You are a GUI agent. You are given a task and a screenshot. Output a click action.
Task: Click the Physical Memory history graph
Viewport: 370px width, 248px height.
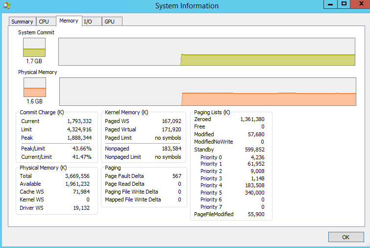(207, 91)
